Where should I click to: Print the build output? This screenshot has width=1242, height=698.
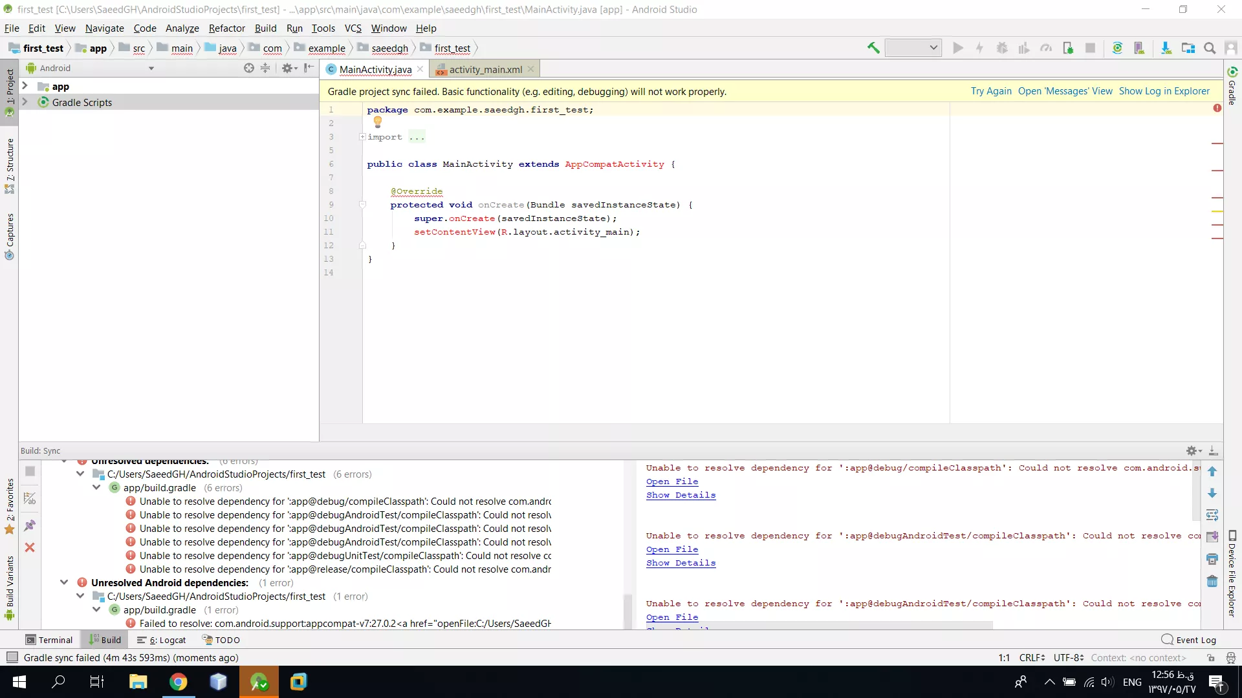[1212, 559]
